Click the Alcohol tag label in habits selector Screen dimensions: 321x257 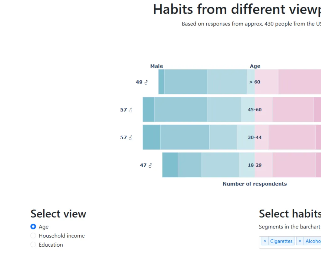(x=313, y=241)
